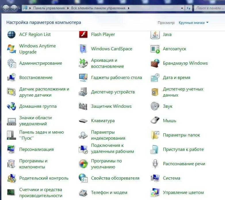Open the Защитник Windows wall icon

tap(83, 106)
